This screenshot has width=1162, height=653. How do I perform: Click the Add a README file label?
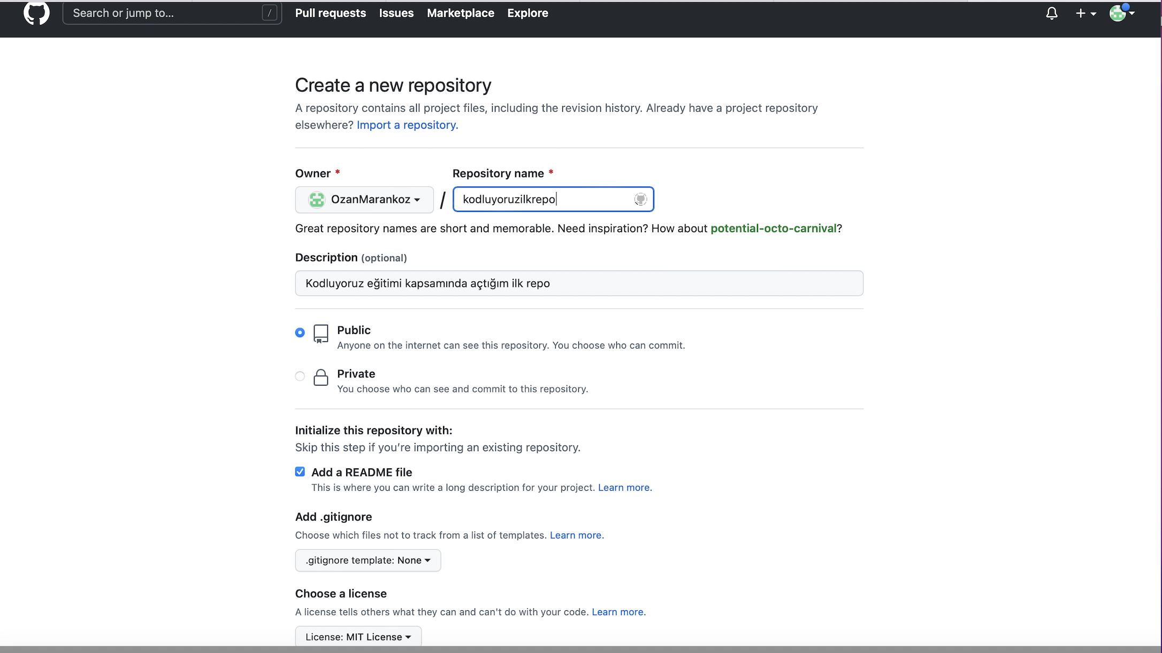362,472
